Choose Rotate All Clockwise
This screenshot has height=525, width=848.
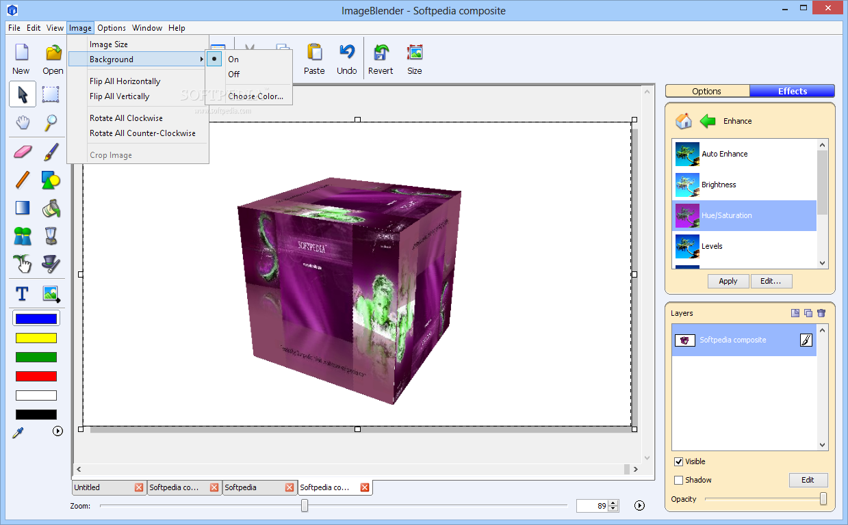pos(137,118)
